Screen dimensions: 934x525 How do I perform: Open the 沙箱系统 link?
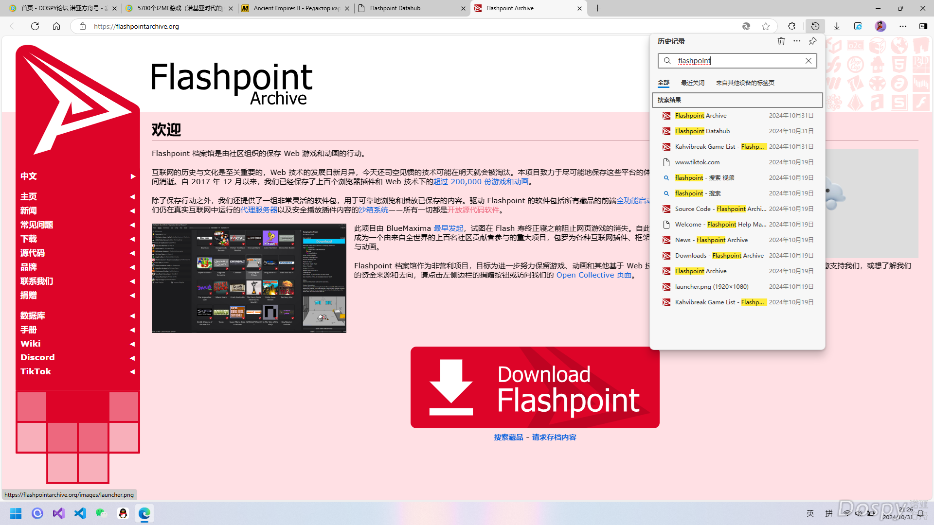click(x=373, y=210)
